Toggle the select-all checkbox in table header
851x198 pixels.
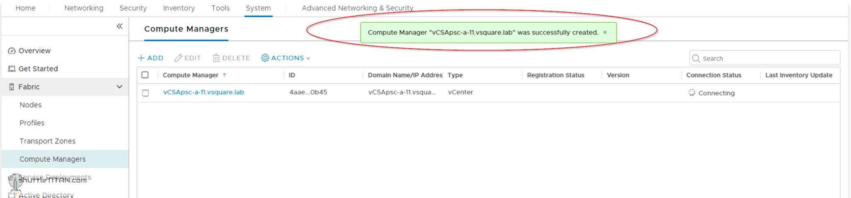point(145,75)
